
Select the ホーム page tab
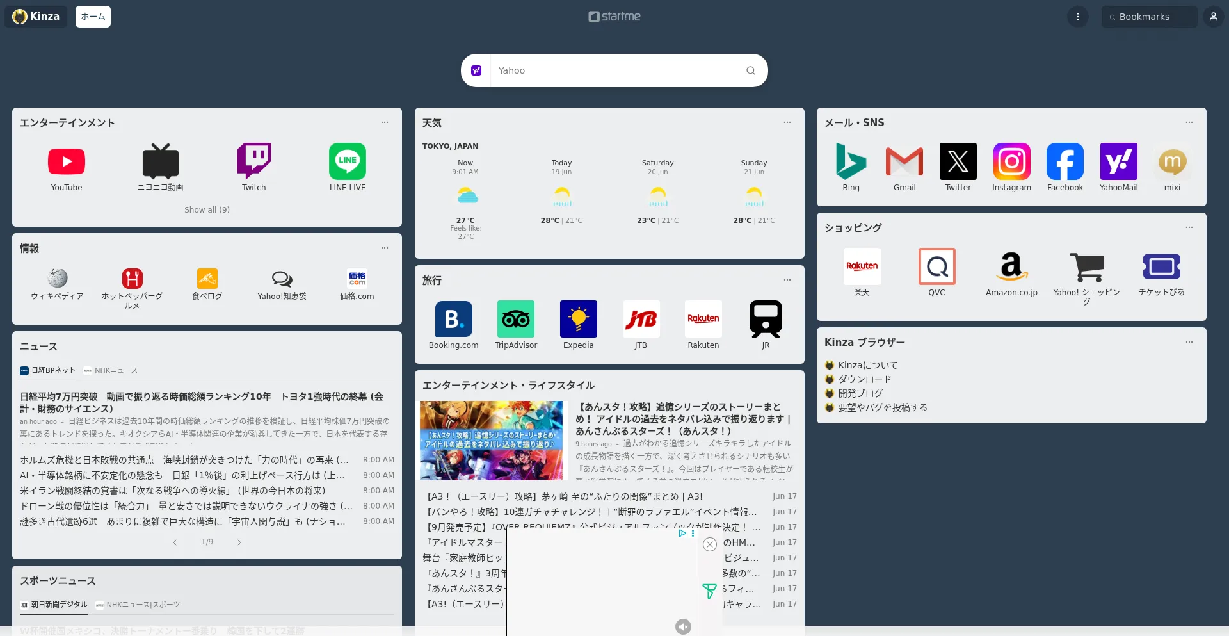[x=93, y=17]
